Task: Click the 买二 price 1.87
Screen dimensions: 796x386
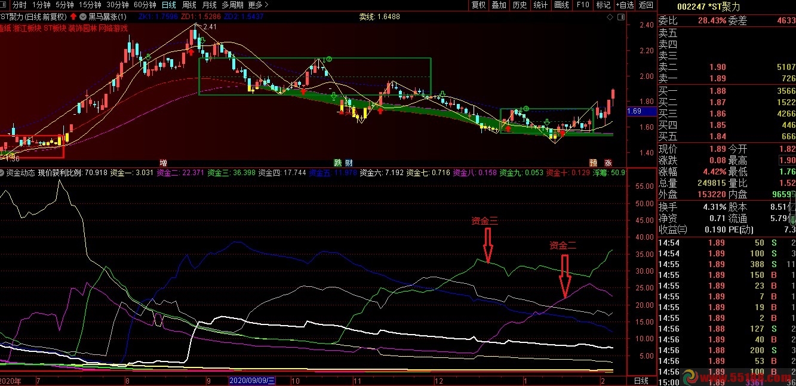Action: coord(718,103)
